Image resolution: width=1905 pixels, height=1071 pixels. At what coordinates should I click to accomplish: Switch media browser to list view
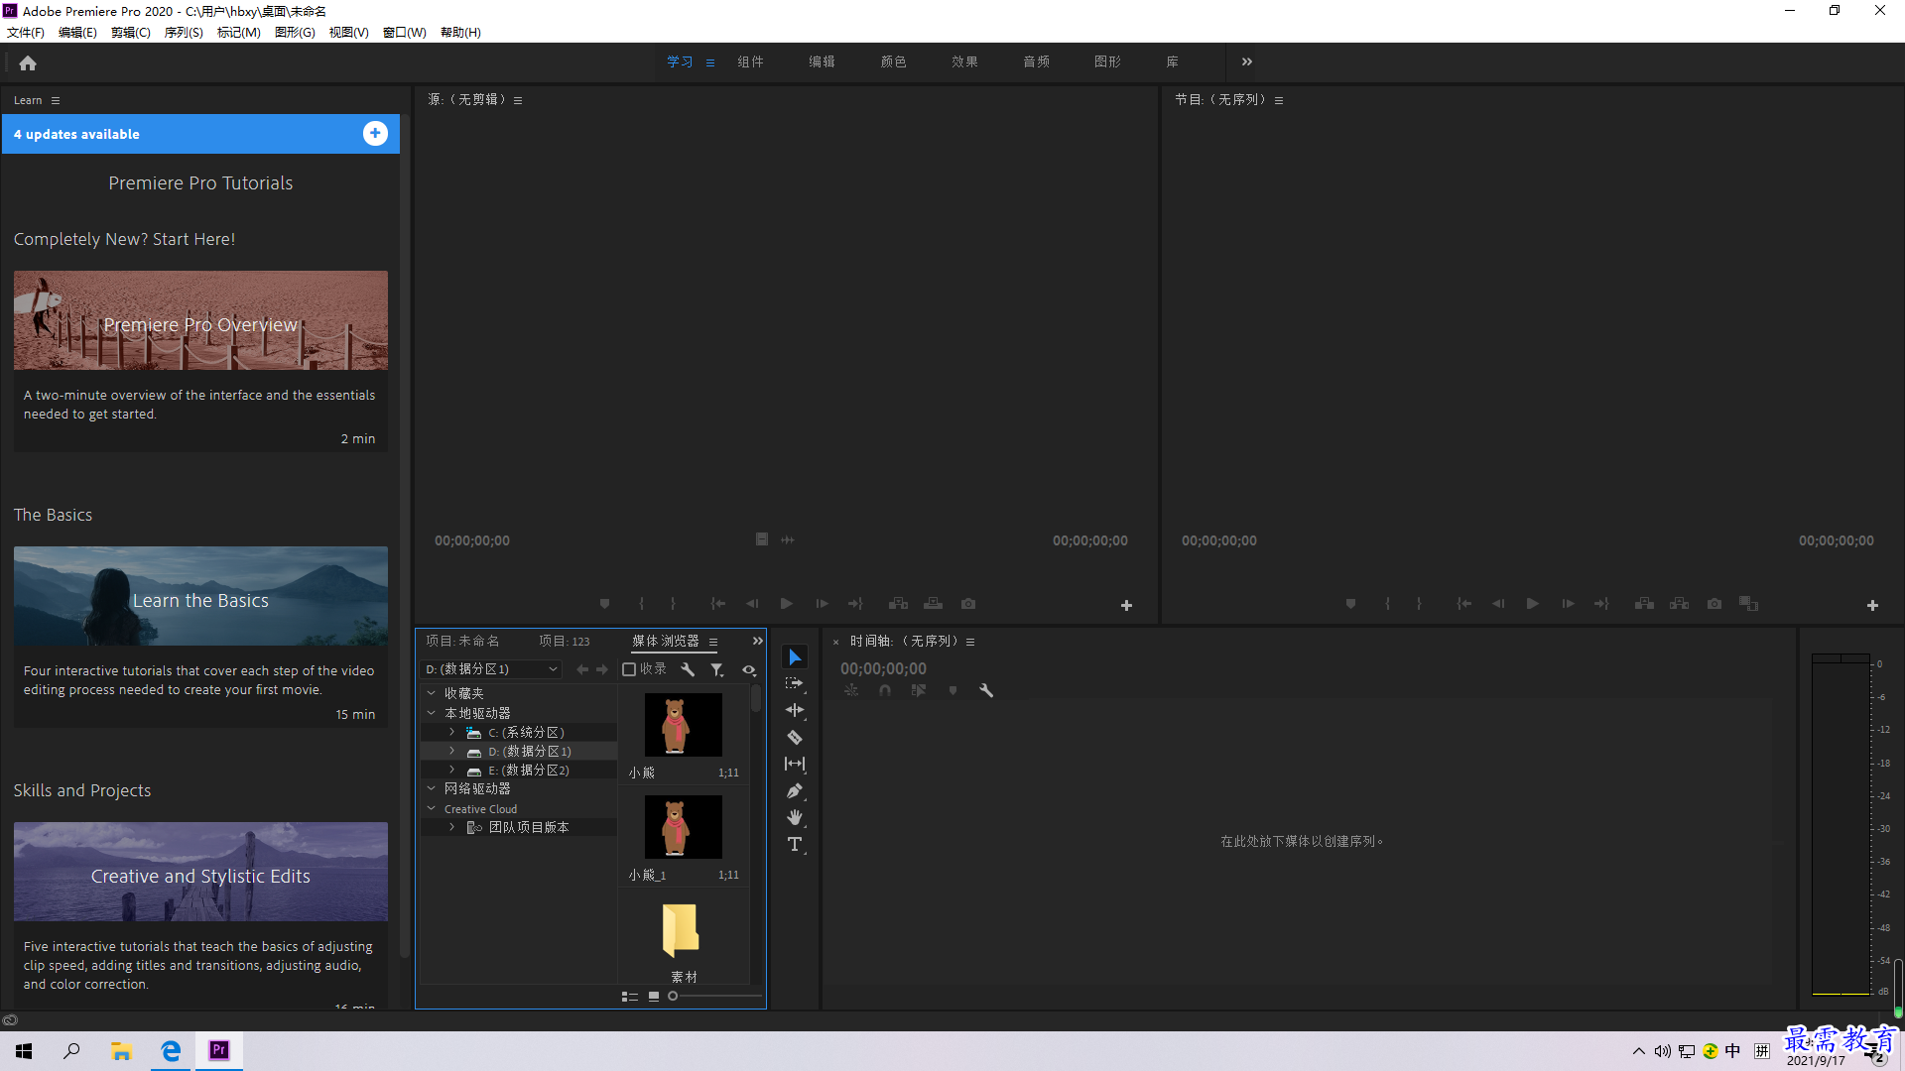(x=630, y=997)
